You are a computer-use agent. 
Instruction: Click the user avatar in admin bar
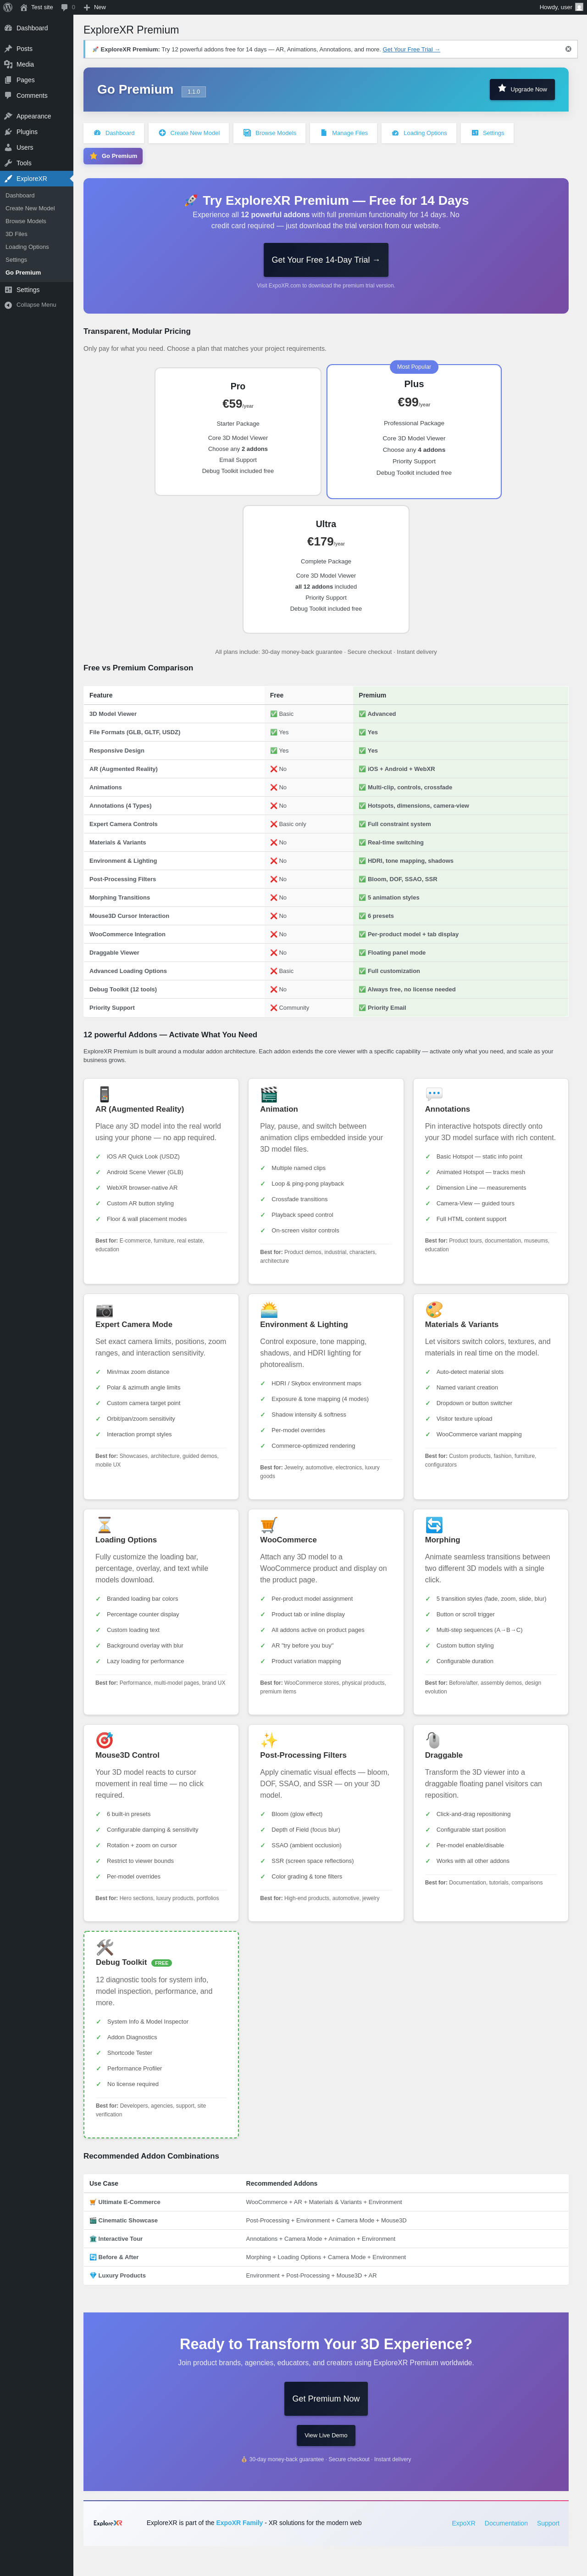(x=579, y=7)
